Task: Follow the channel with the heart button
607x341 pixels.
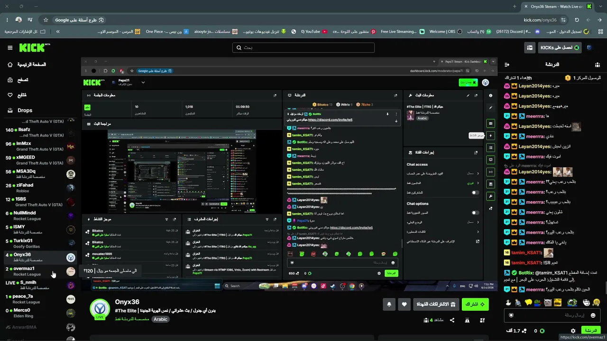Action: click(x=404, y=305)
